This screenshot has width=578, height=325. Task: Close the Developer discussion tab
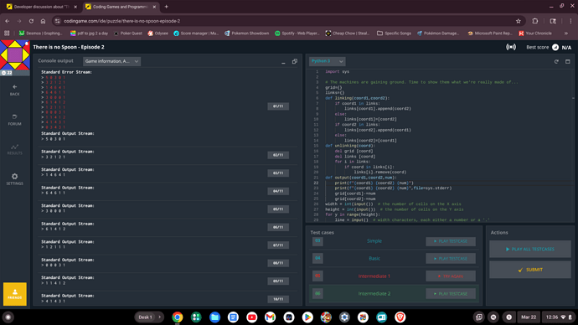(x=75, y=7)
